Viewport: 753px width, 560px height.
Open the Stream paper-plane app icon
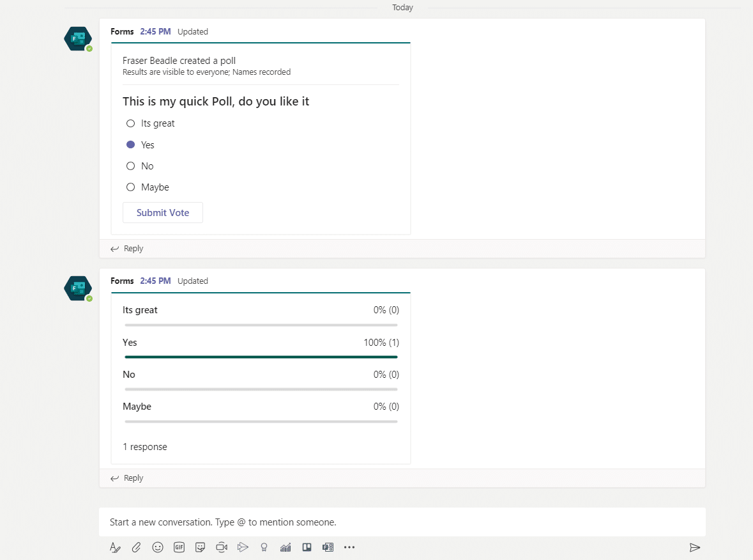[x=243, y=547]
